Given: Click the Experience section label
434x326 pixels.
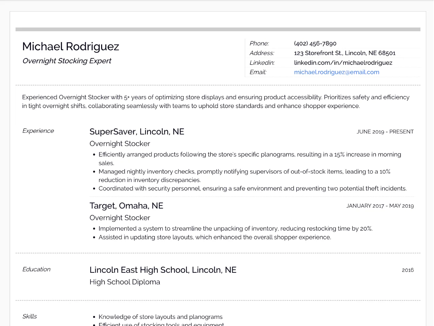Looking at the screenshot, I should point(38,131).
